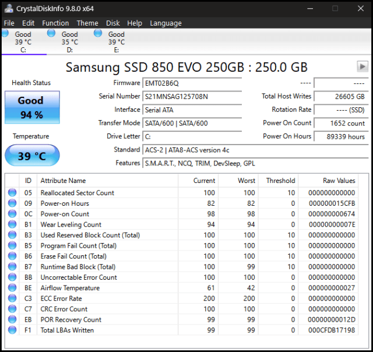Click status orb for POR Recovery Count
The width and height of the screenshot is (373, 352).
12,319
